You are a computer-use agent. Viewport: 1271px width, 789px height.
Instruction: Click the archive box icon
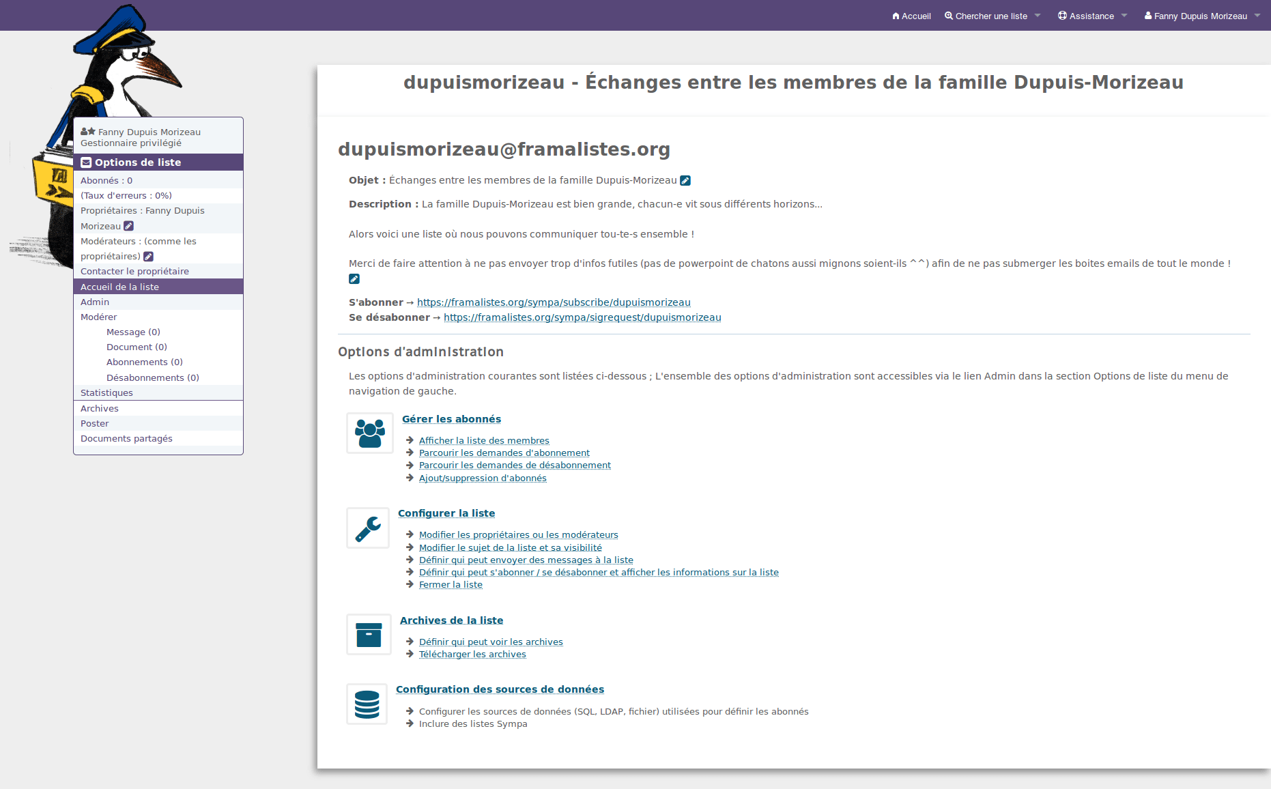(x=369, y=635)
